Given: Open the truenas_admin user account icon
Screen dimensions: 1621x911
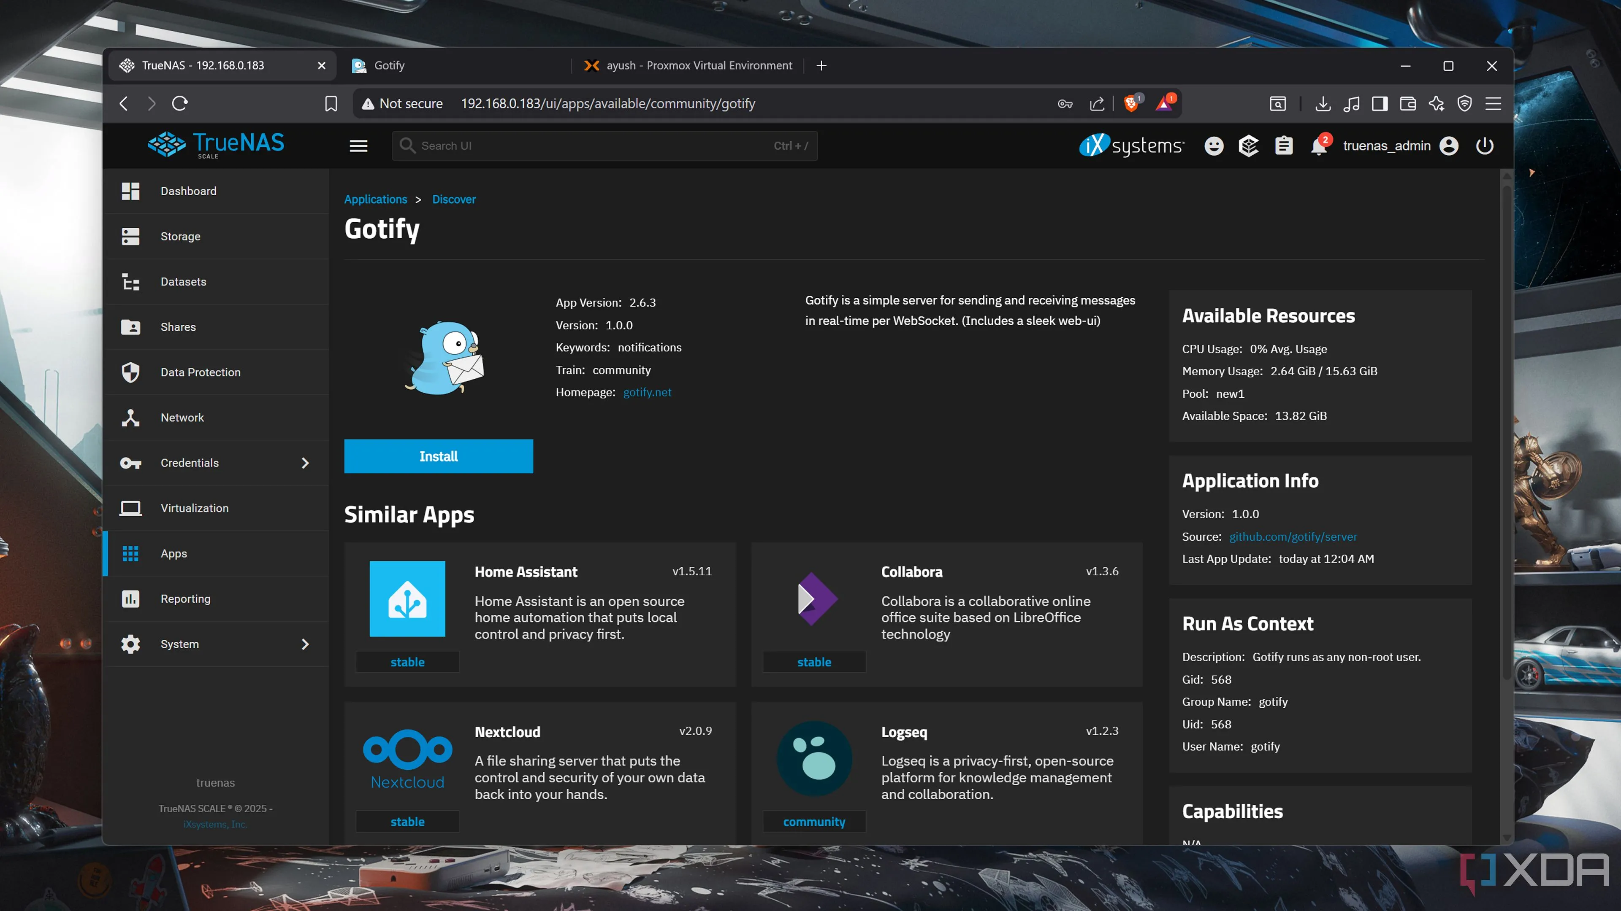Looking at the screenshot, I should click(1449, 146).
